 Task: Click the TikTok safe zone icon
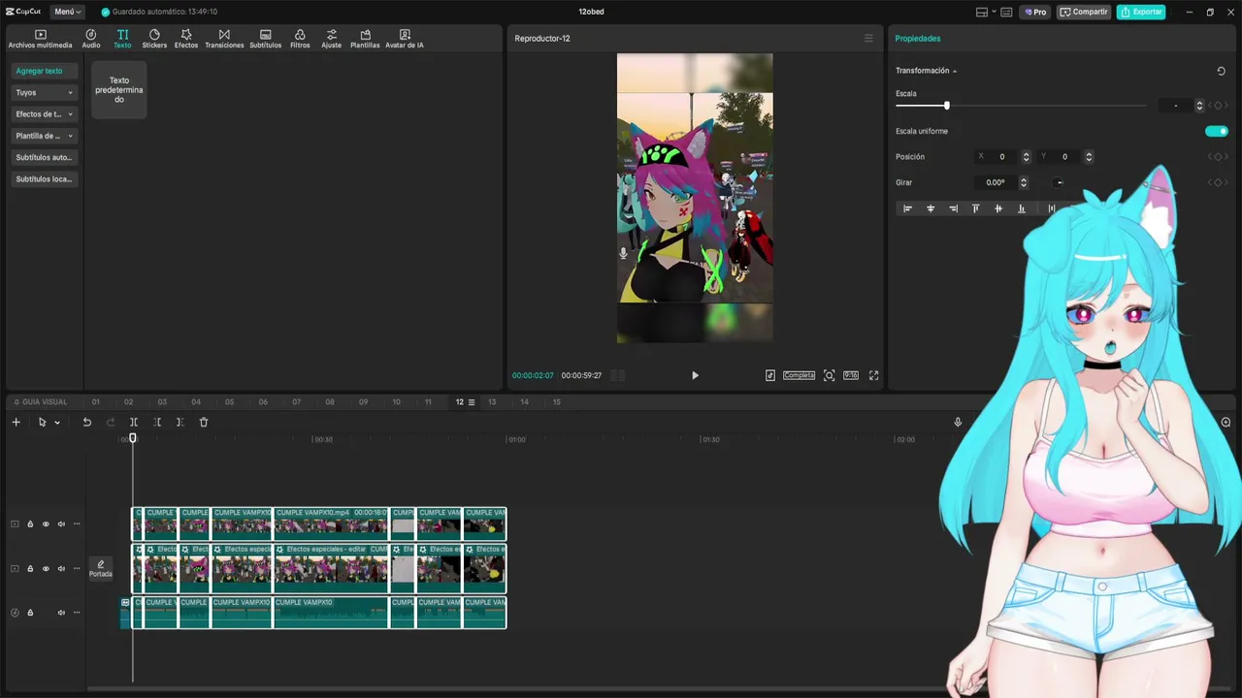[x=770, y=375]
